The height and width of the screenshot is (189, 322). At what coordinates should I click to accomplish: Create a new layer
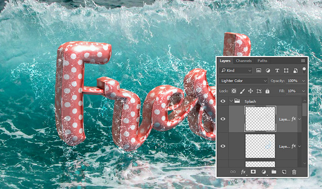coord(284,172)
